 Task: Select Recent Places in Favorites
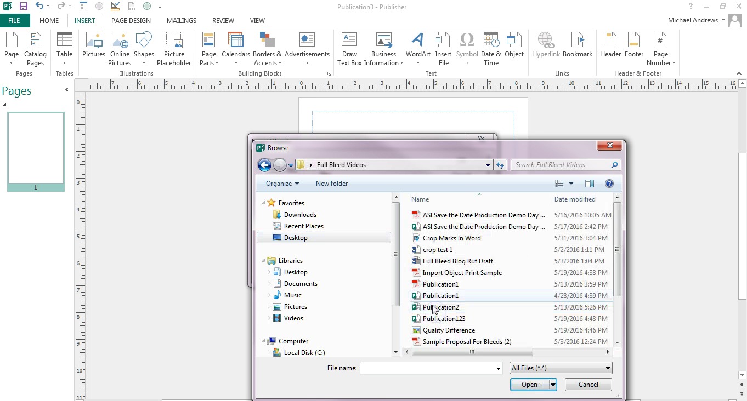(x=303, y=226)
